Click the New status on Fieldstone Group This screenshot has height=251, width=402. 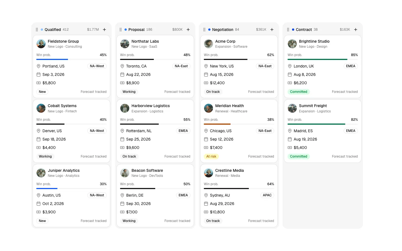pyautogui.click(x=42, y=92)
